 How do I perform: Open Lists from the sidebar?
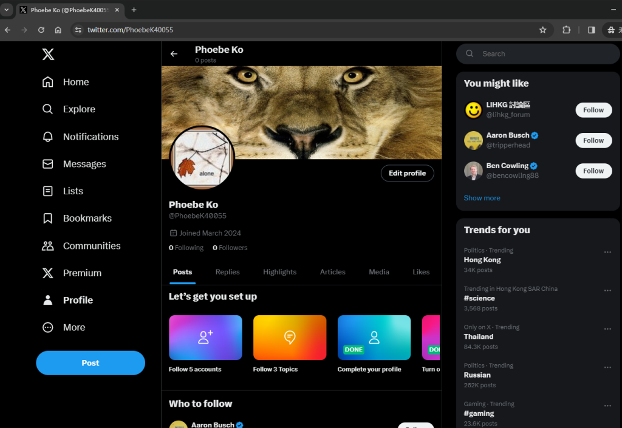(x=63, y=191)
